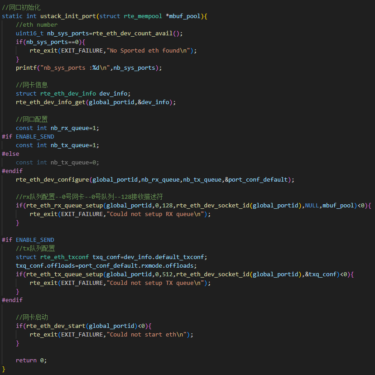Click the string "Could not setup RX queue\n"
Viewport: 375px width, 375px height.
point(155,214)
